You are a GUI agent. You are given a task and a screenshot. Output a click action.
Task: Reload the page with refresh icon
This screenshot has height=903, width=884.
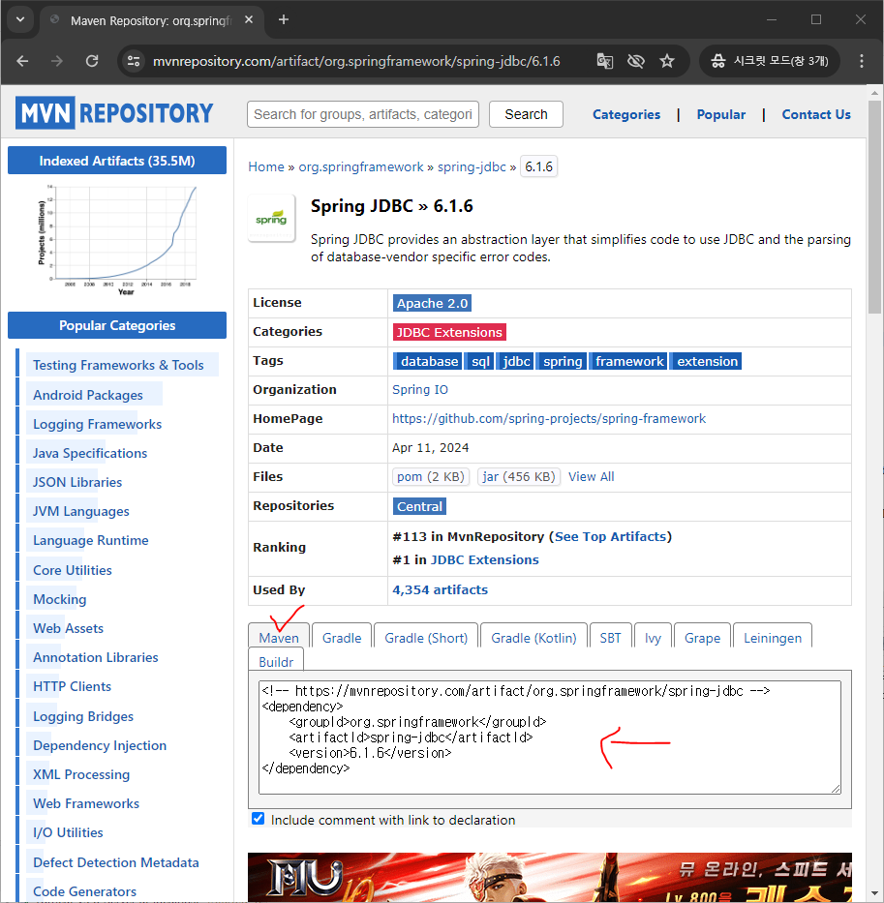pyautogui.click(x=92, y=61)
